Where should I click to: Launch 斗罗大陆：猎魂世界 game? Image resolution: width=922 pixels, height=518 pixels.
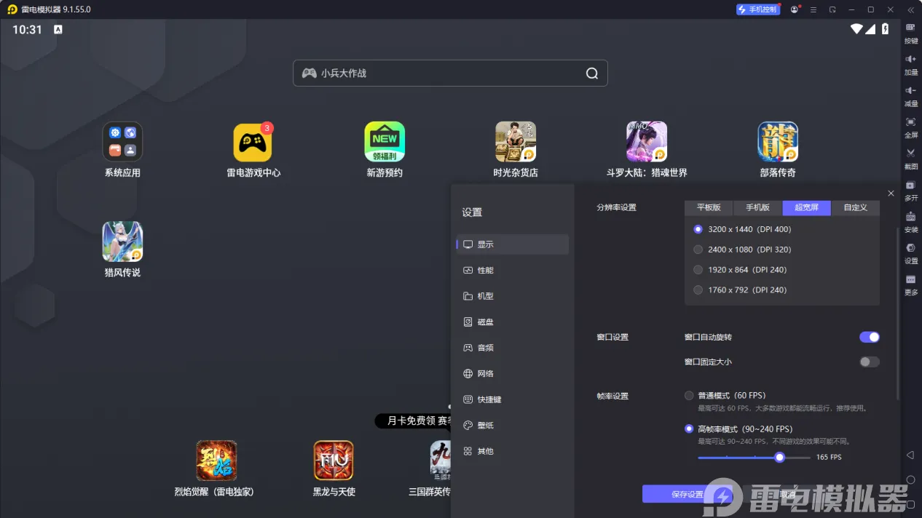[647, 142]
